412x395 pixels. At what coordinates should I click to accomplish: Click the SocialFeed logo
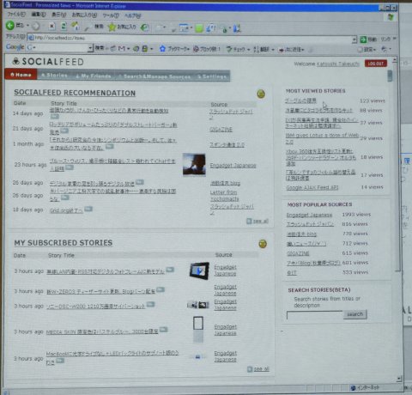pos(48,62)
